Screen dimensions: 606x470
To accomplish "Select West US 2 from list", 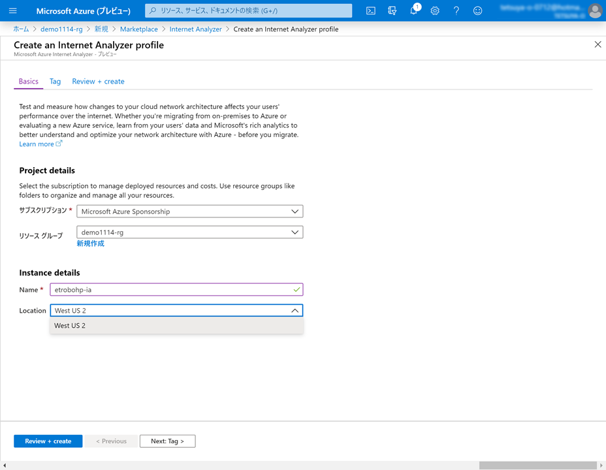I will 70,326.
